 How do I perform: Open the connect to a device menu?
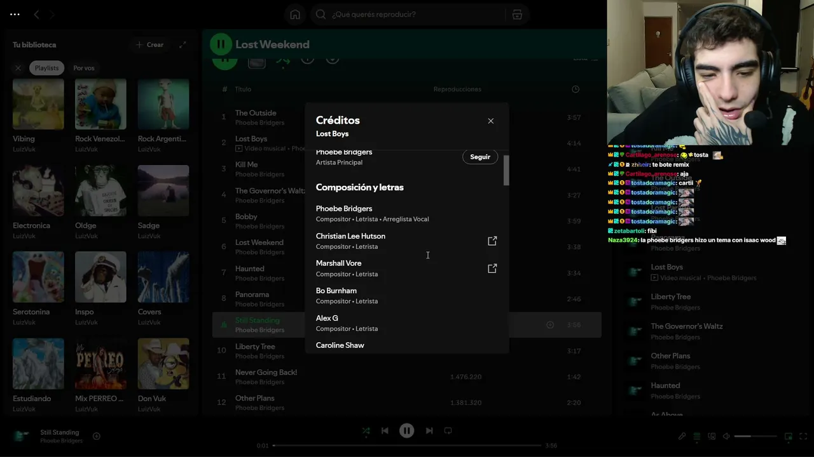click(712, 436)
